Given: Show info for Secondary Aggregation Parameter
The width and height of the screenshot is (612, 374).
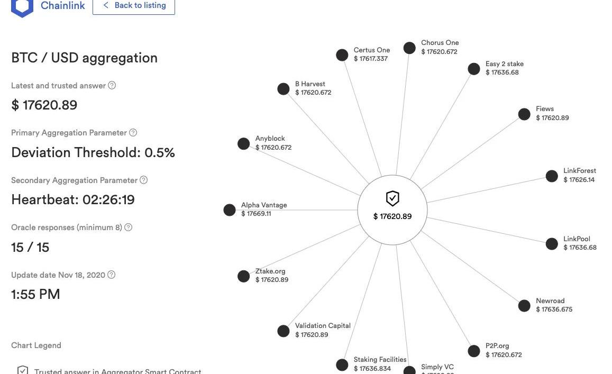Looking at the screenshot, I should (144, 180).
